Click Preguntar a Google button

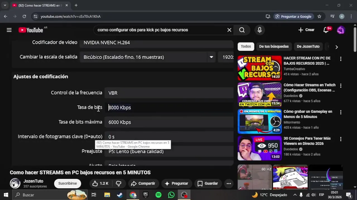coord(293,16)
